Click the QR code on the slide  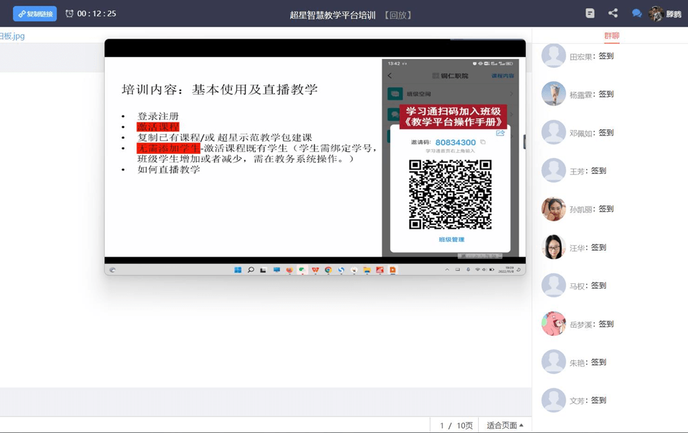pyautogui.click(x=450, y=194)
